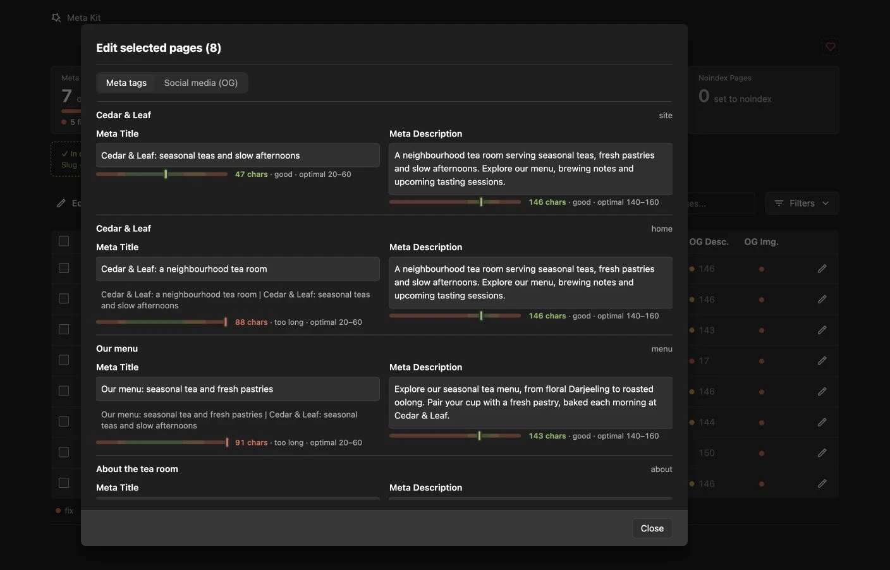
Task: Click the edit pencil in the last table row
Action: (x=822, y=483)
